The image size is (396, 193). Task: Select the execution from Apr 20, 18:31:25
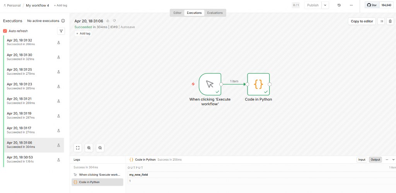coord(34,72)
